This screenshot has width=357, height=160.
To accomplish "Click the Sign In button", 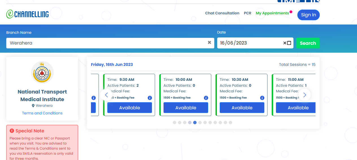I will tap(308, 15).
